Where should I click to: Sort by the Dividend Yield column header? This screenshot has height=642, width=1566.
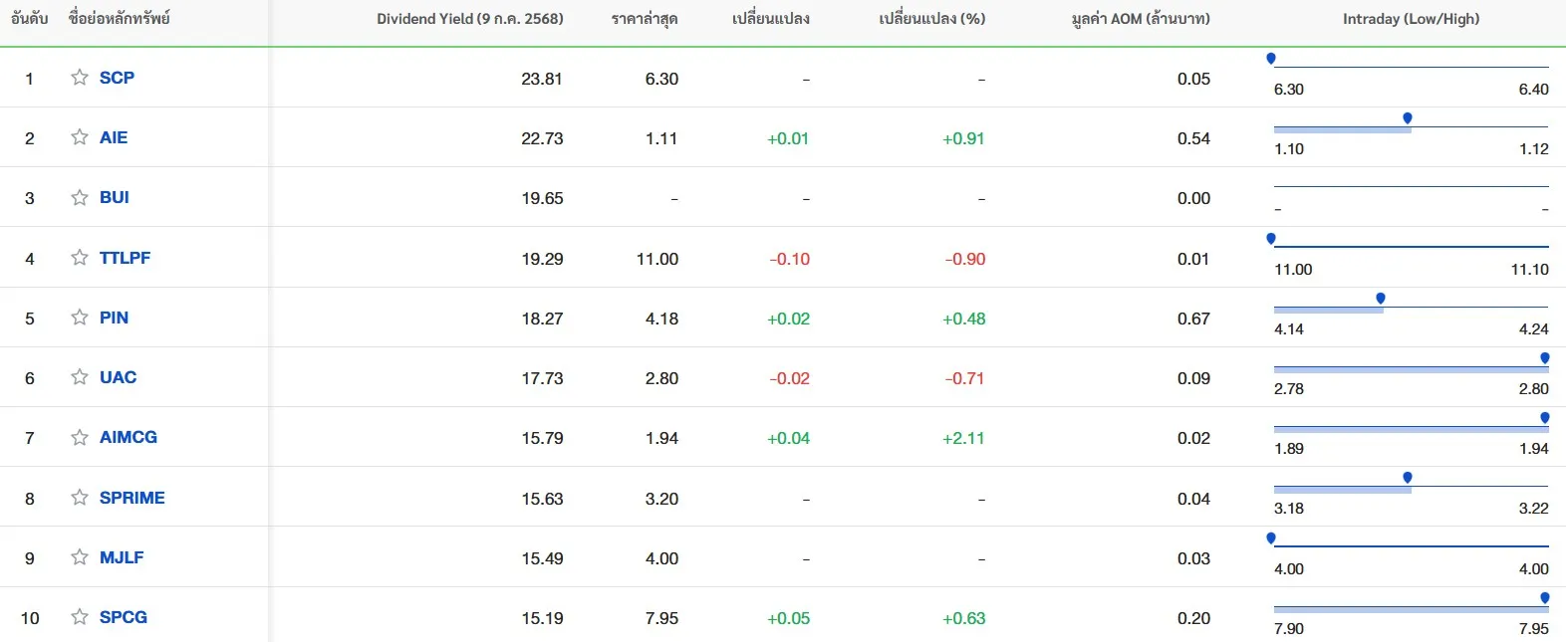(469, 18)
